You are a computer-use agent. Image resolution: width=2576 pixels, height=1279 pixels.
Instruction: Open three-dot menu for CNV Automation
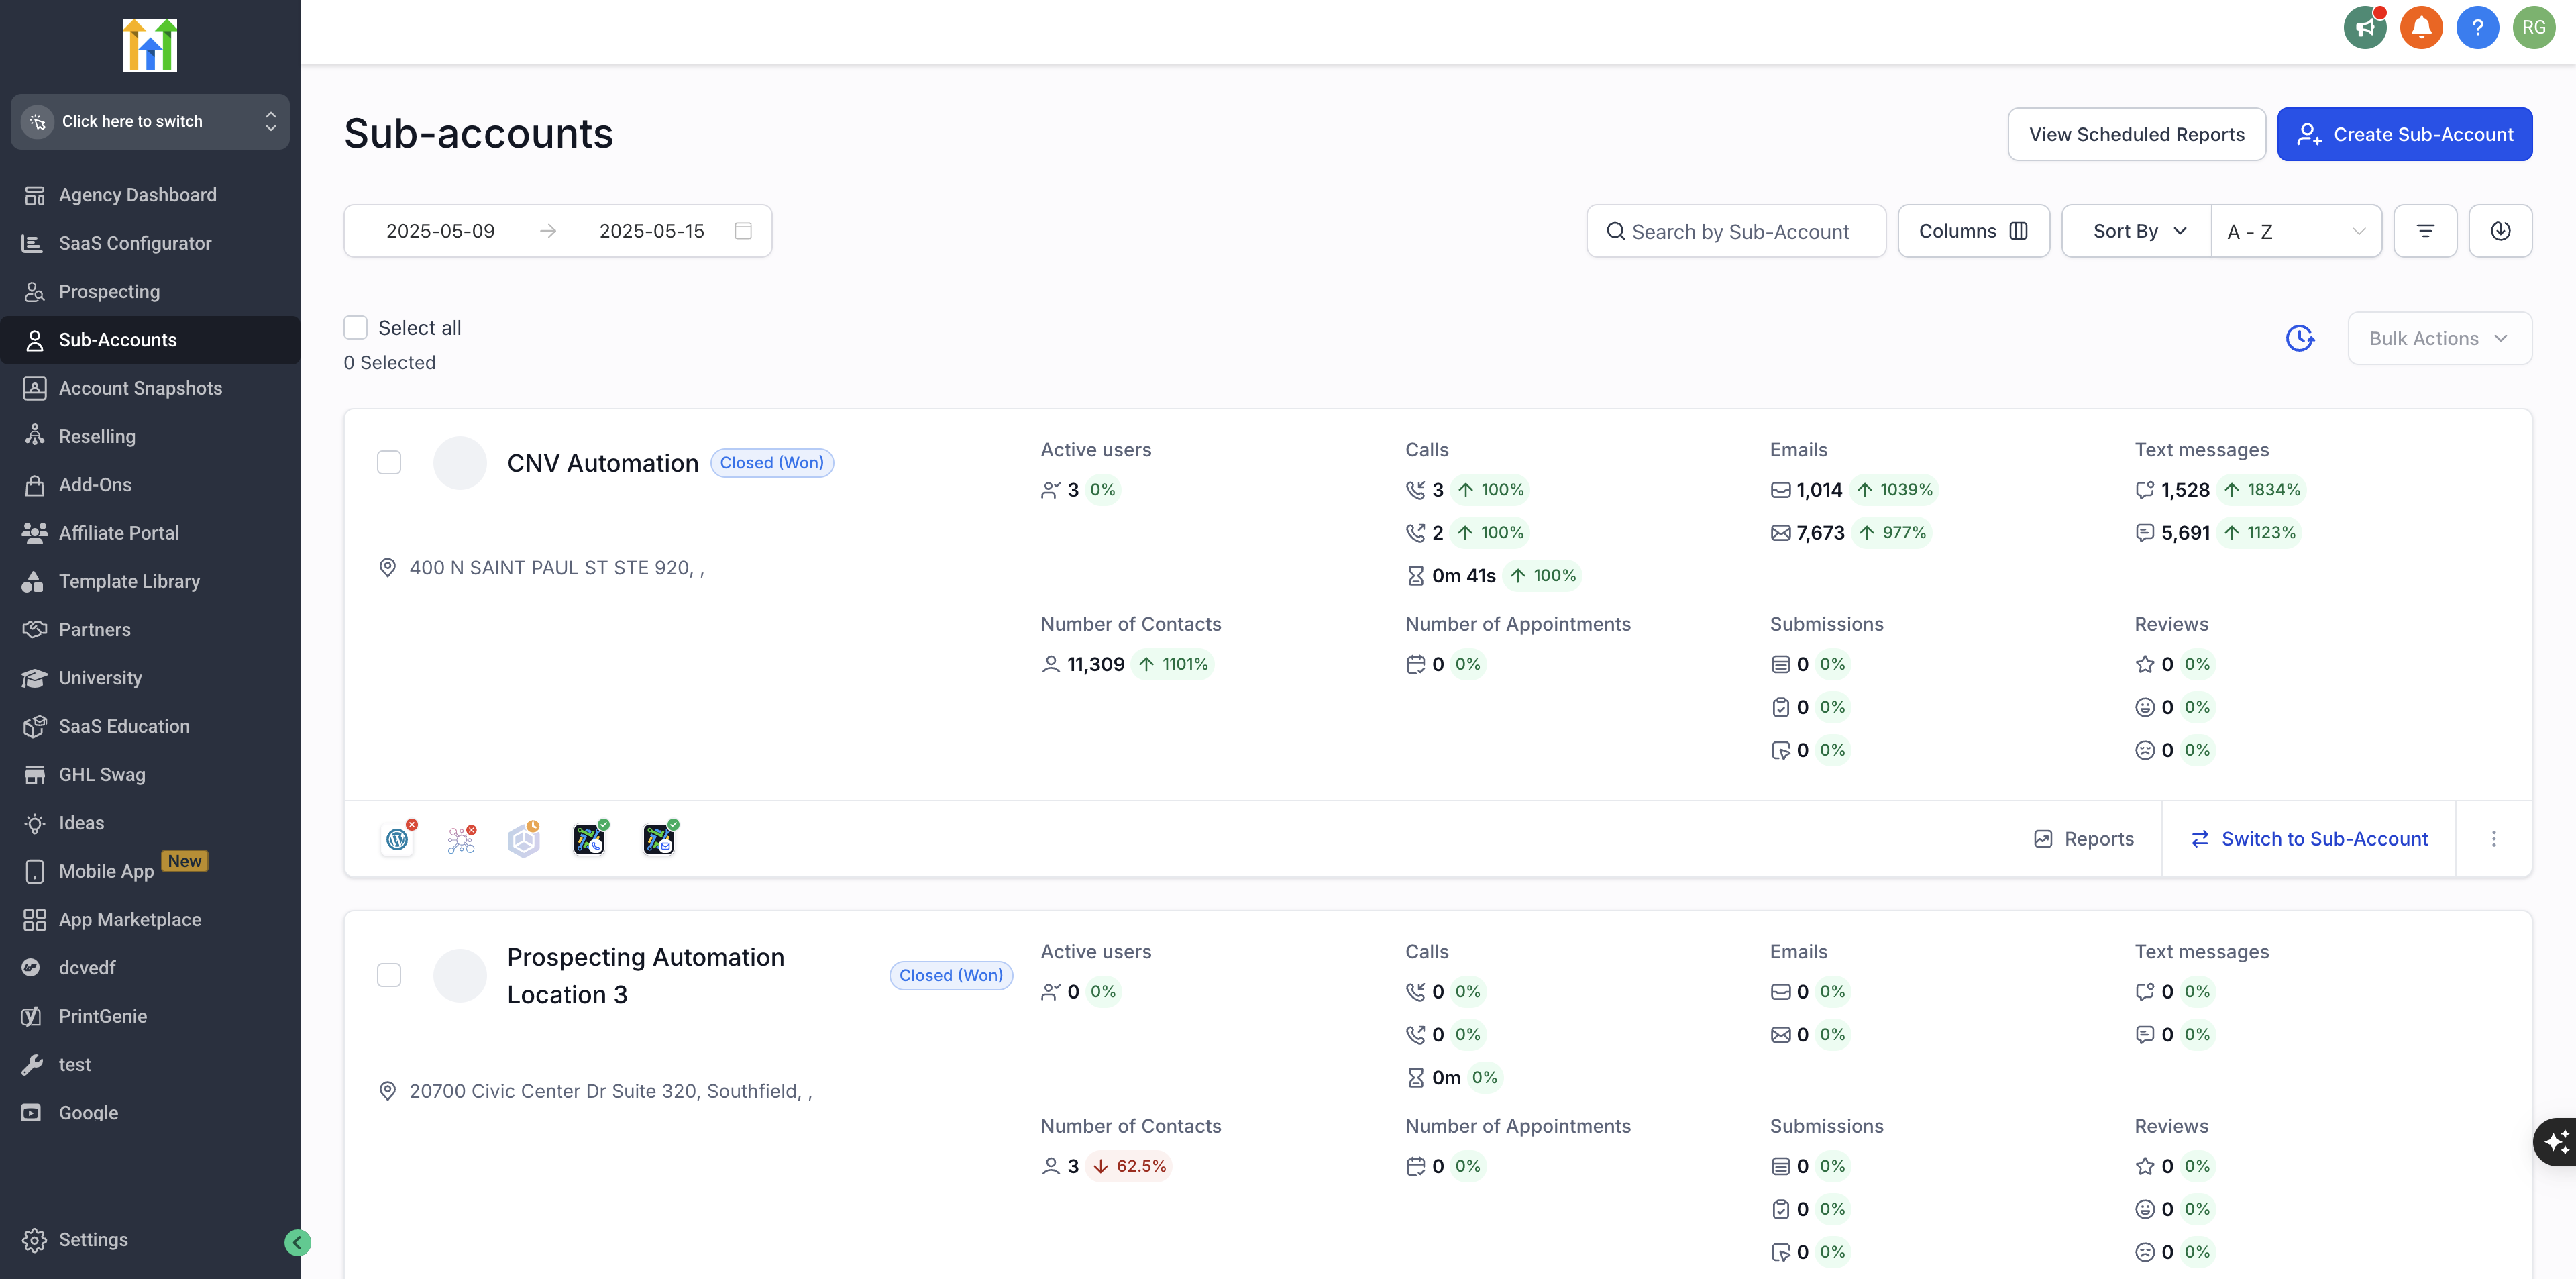2494,839
